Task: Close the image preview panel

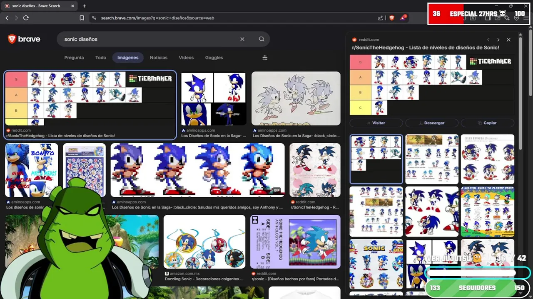Action: point(508,40)
